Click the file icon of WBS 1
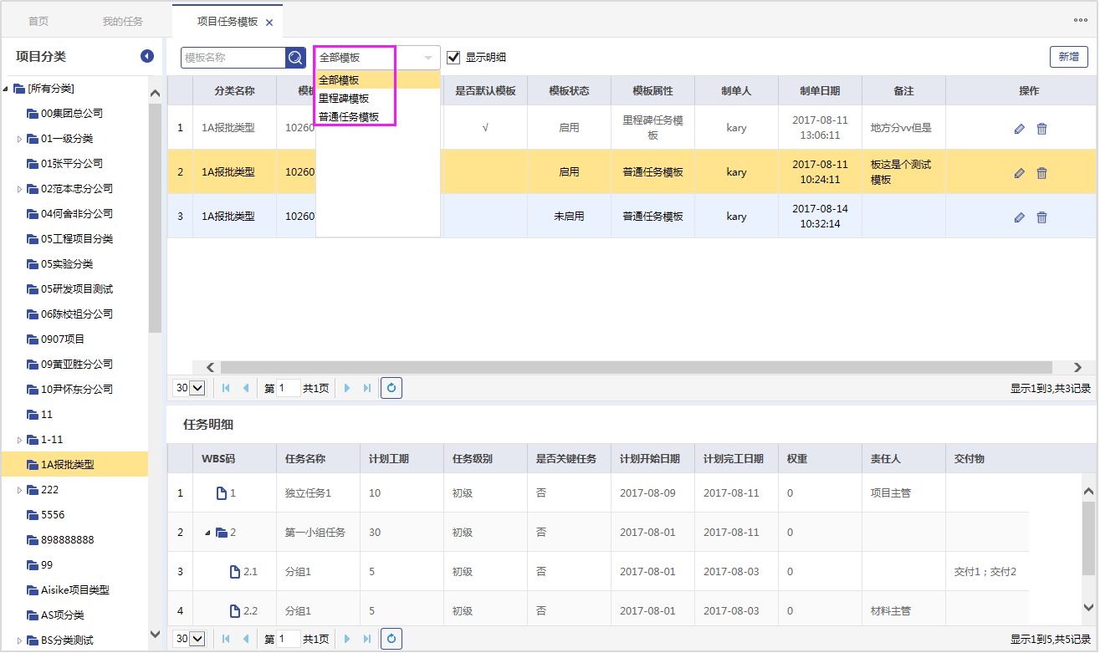 click(222, 493)
